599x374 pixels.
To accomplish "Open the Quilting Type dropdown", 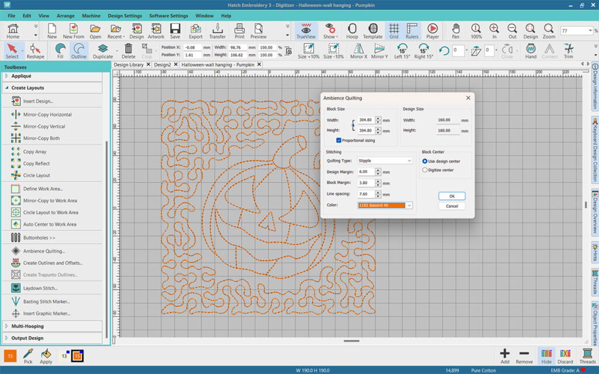I will (x=385, y=160).
